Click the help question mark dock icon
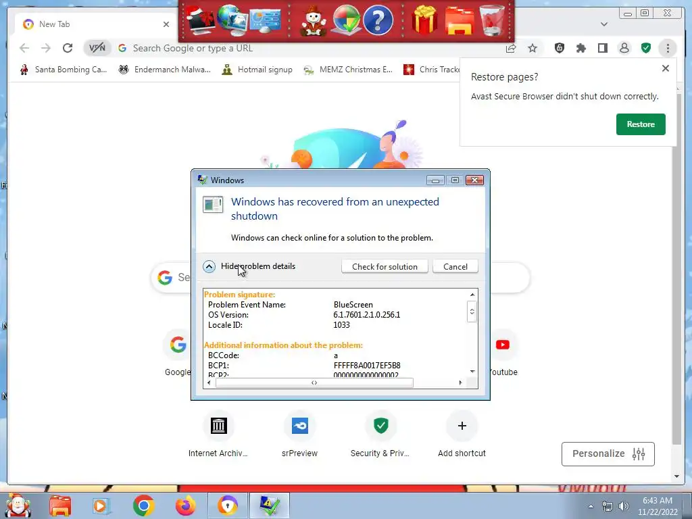The image size is (692, 519). (x=378, y=20)
